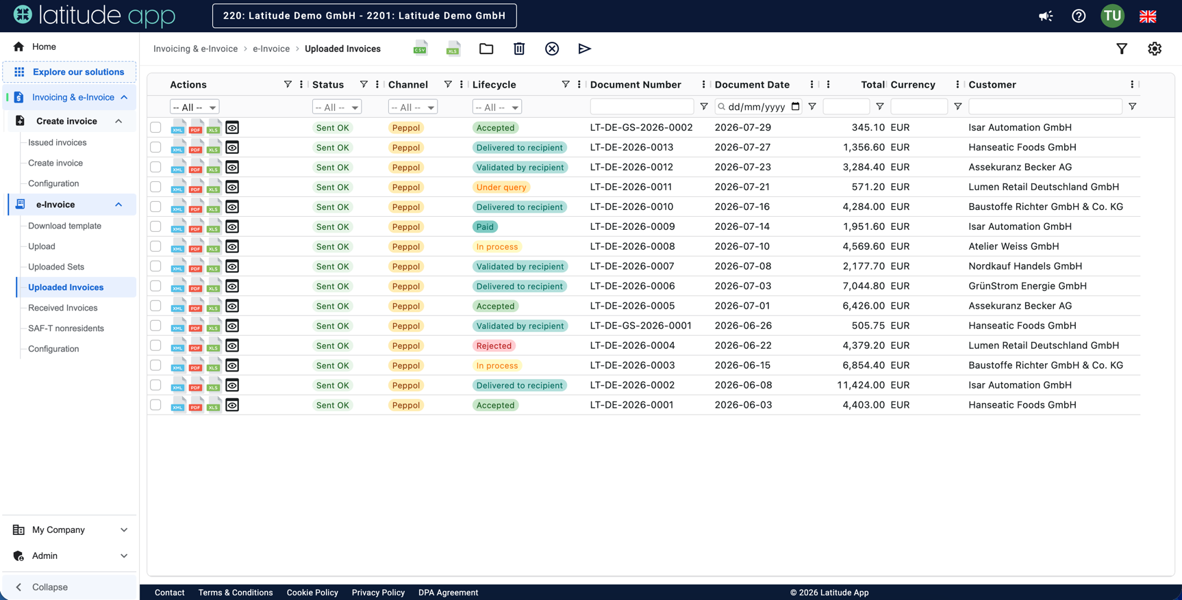
Task: Click the Customer filter input field
Action: coord(1045,107)
